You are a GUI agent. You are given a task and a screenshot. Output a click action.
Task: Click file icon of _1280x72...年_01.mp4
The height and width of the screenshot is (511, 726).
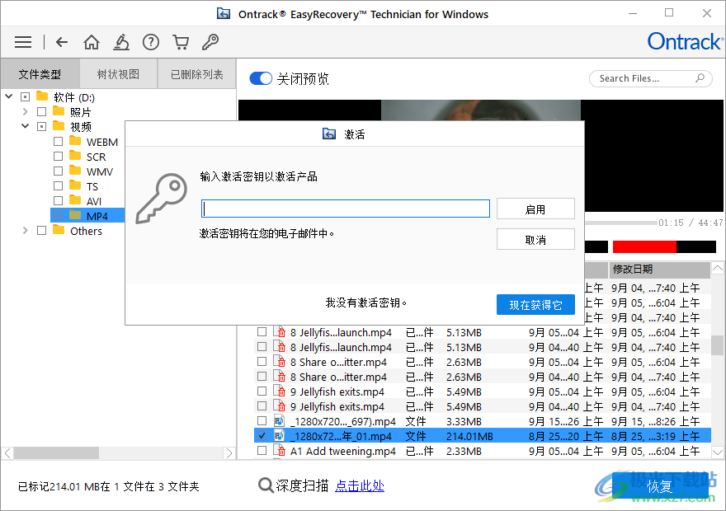coord(279,436)
